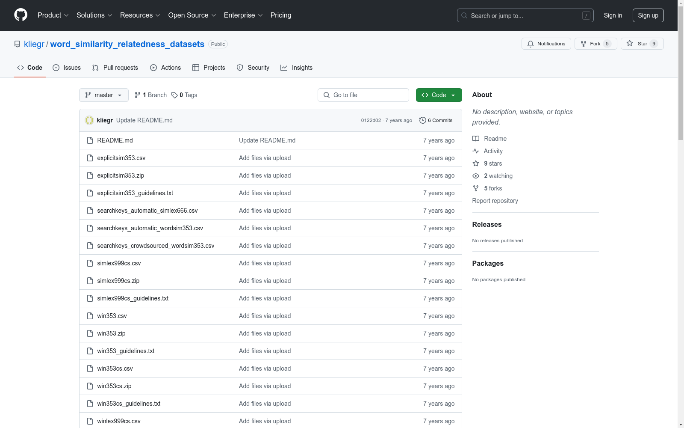This screenshot has height=428, width=684.
Task: Click the search icon in top search bar
Action: point(464,15)
